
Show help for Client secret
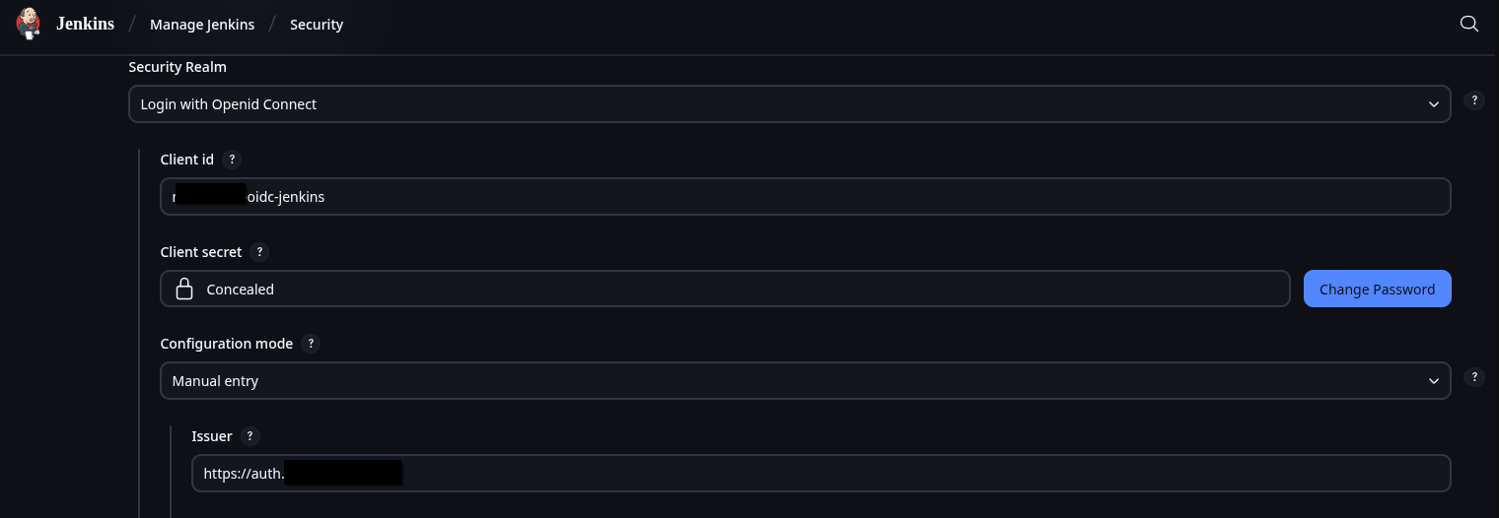tap(260, 252)
